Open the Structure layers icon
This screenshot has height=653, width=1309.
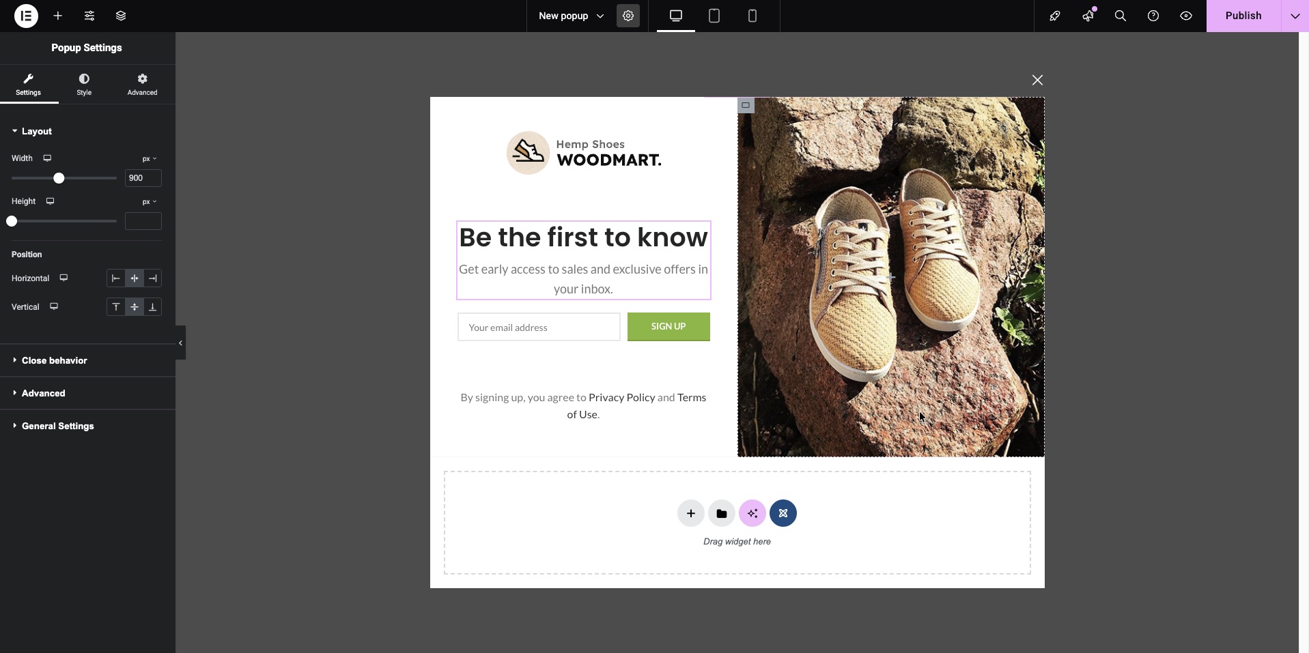point(121,16)
